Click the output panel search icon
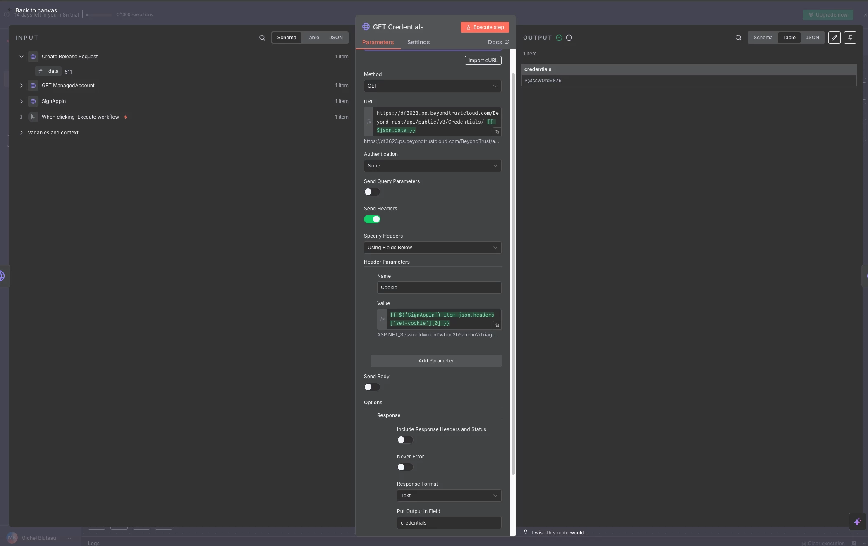 (739, 38)
